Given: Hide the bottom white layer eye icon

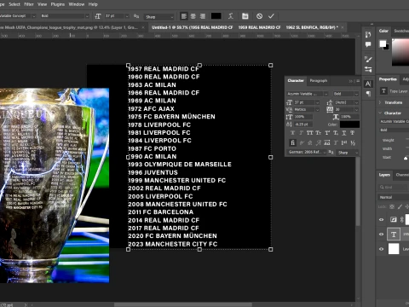Looking at the screenshot, I should pos(381,249).
